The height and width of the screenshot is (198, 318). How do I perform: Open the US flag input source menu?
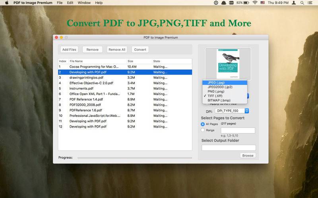click(x=263, y=3)
